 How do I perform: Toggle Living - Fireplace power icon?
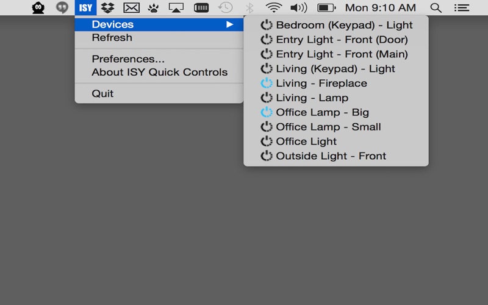coord(267,83)
